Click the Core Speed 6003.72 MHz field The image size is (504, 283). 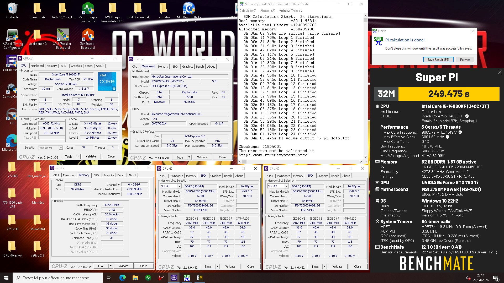click(51, 124)
